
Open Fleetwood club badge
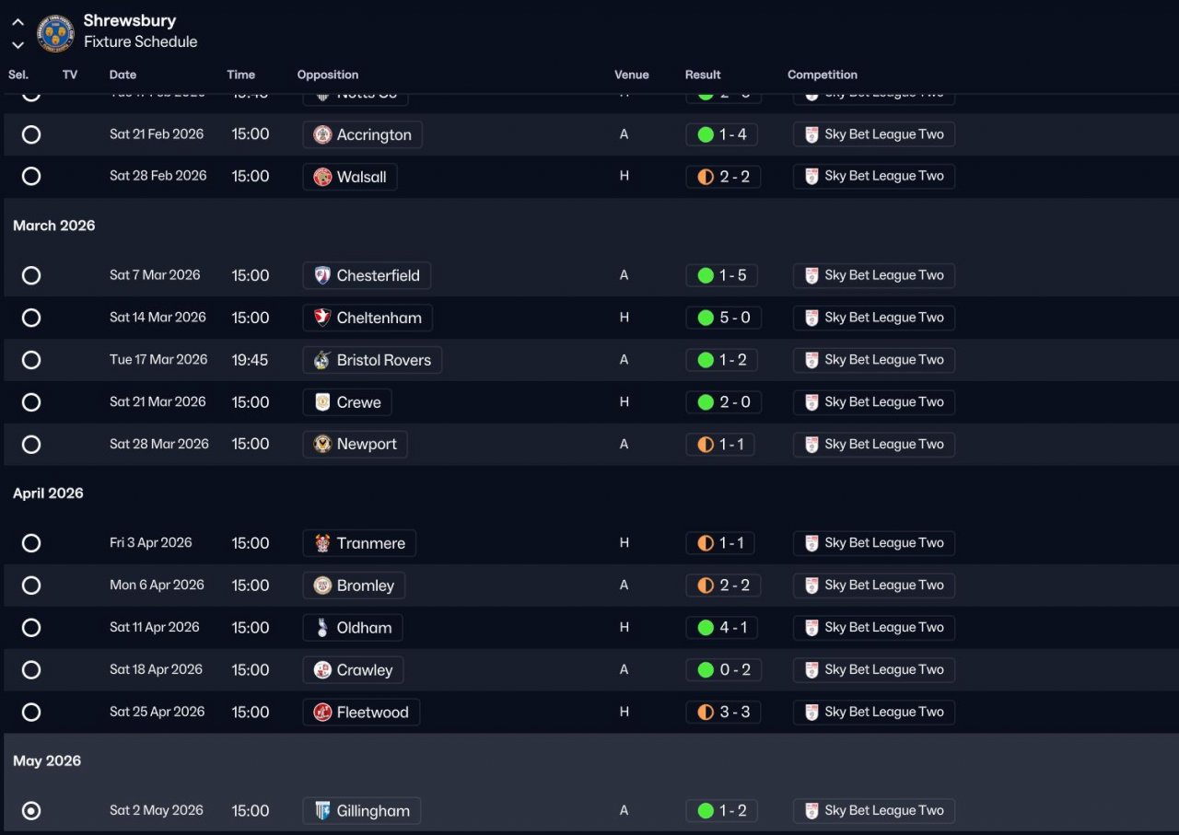click(322, 713)
